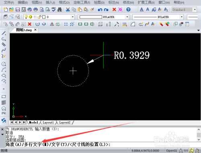Click the Chamfer corner tool icon
The image size is (201, 153).
[x=133, y=24]
